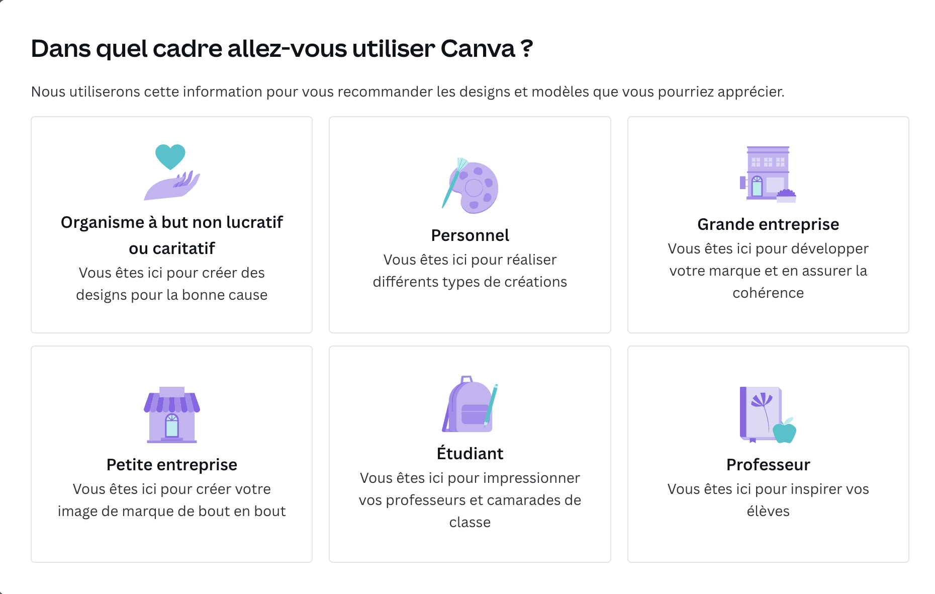Click 'inspirer vos élèves' description text
This screenshot has height=594, width=935.
768,500
